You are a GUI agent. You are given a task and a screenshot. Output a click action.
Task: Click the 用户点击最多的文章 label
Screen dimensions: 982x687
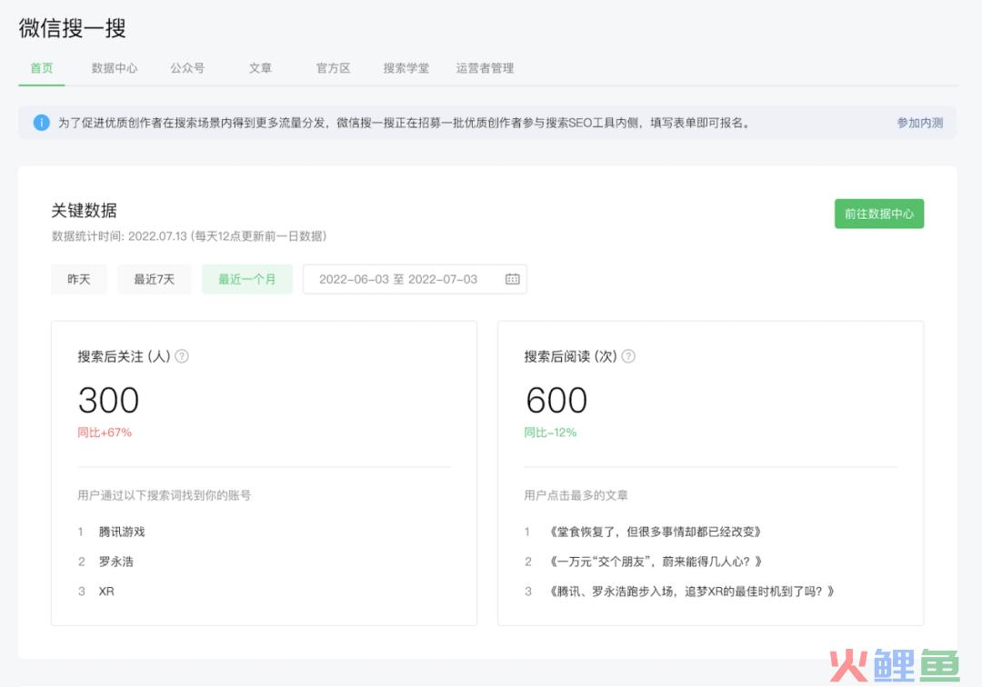(x=576, y=495)
